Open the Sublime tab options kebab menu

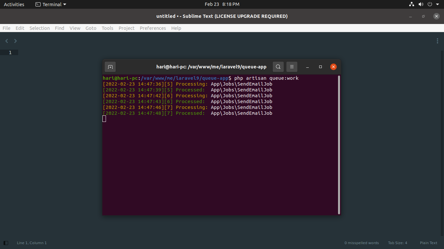(x=437, y=41)
